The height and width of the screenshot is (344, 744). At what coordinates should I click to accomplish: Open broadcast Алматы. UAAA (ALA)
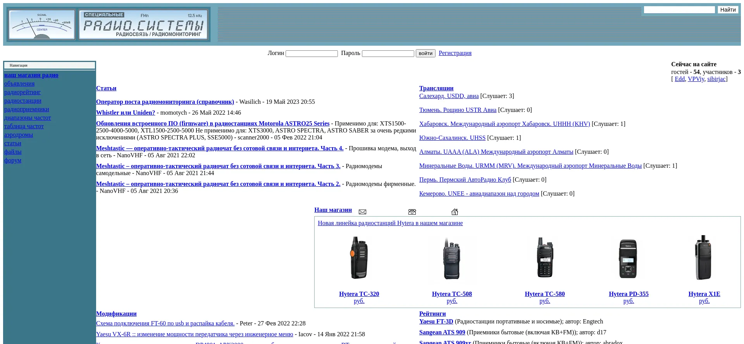pos(496,152)
